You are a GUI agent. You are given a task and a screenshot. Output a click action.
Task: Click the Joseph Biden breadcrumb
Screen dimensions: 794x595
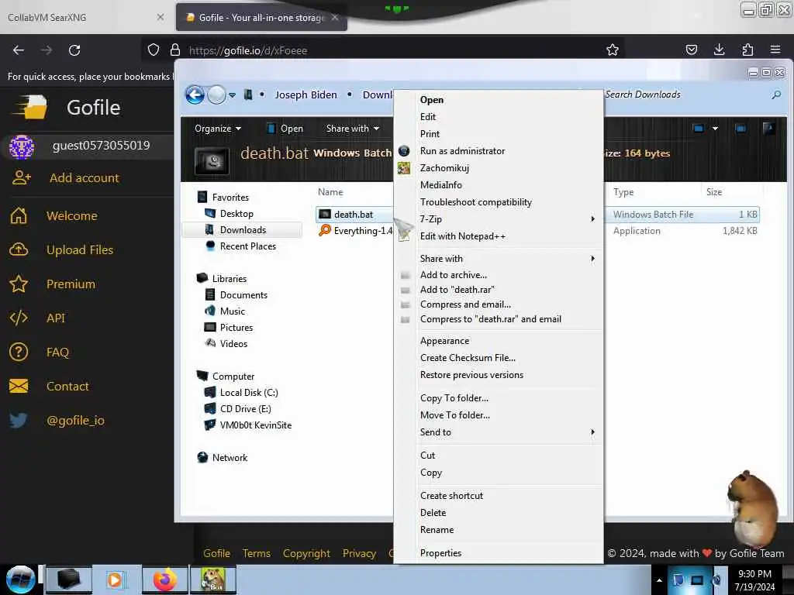(306, 95)
